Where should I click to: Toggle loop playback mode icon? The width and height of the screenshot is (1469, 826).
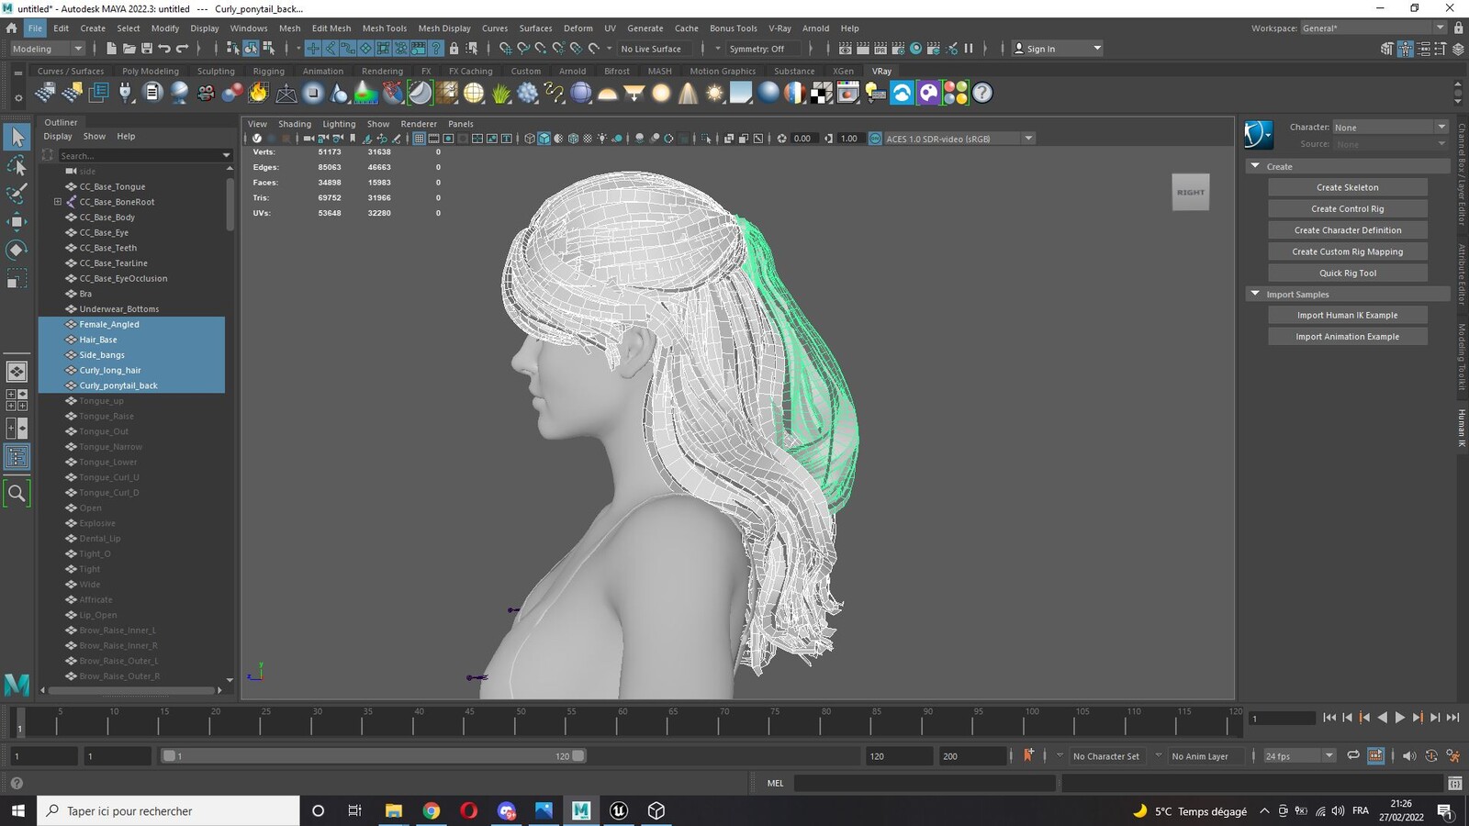coord(1352,755)
